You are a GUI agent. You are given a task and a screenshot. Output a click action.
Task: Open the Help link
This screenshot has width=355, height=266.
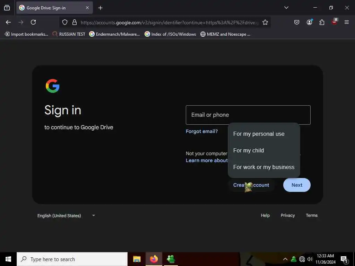265,215
